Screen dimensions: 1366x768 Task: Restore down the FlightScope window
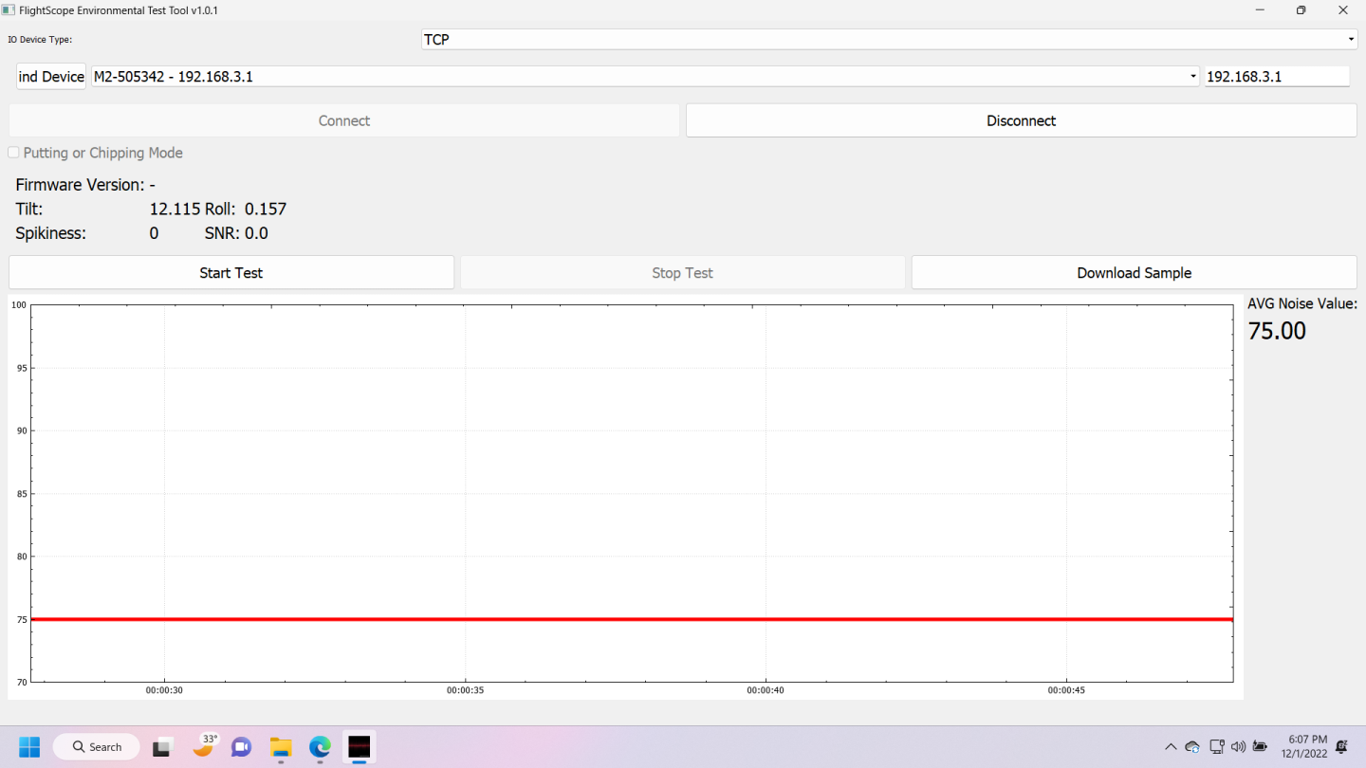[x=1301, y=10]
